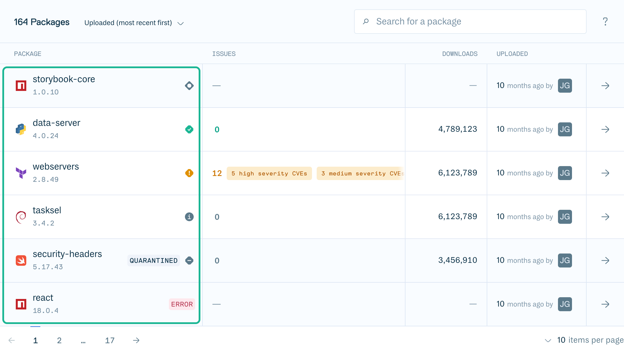The width and height of the screenshot is (624, 345).
Task: Click the QUARANTINED badge on security-headers
Action: [154, 260]
